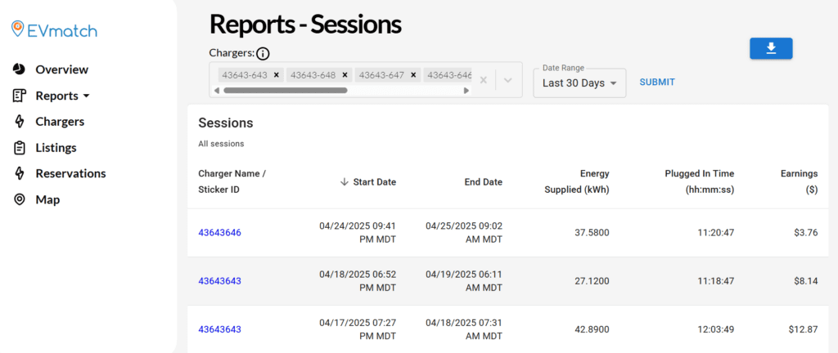Click the Map pin icon
Viewport: 838px width, 353px height.
tap(19, 199)
